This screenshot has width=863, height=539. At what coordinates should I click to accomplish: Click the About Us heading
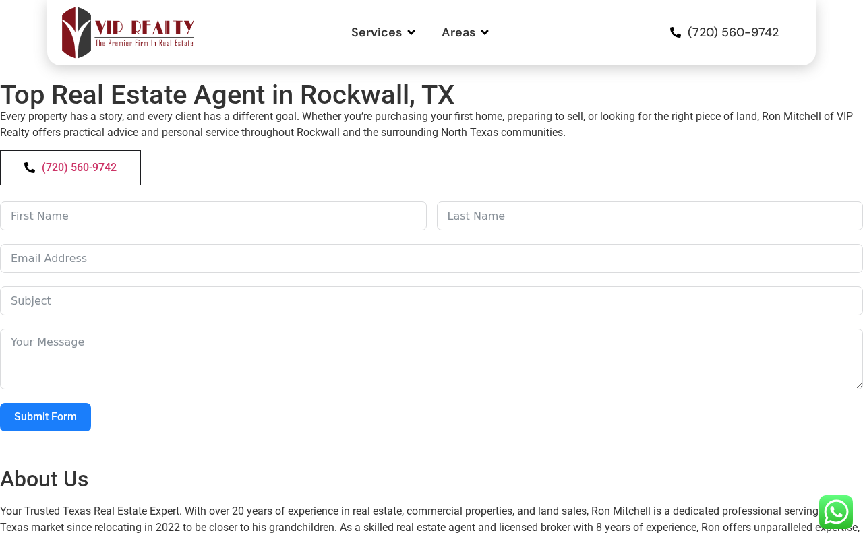click(x=44, y=479)
